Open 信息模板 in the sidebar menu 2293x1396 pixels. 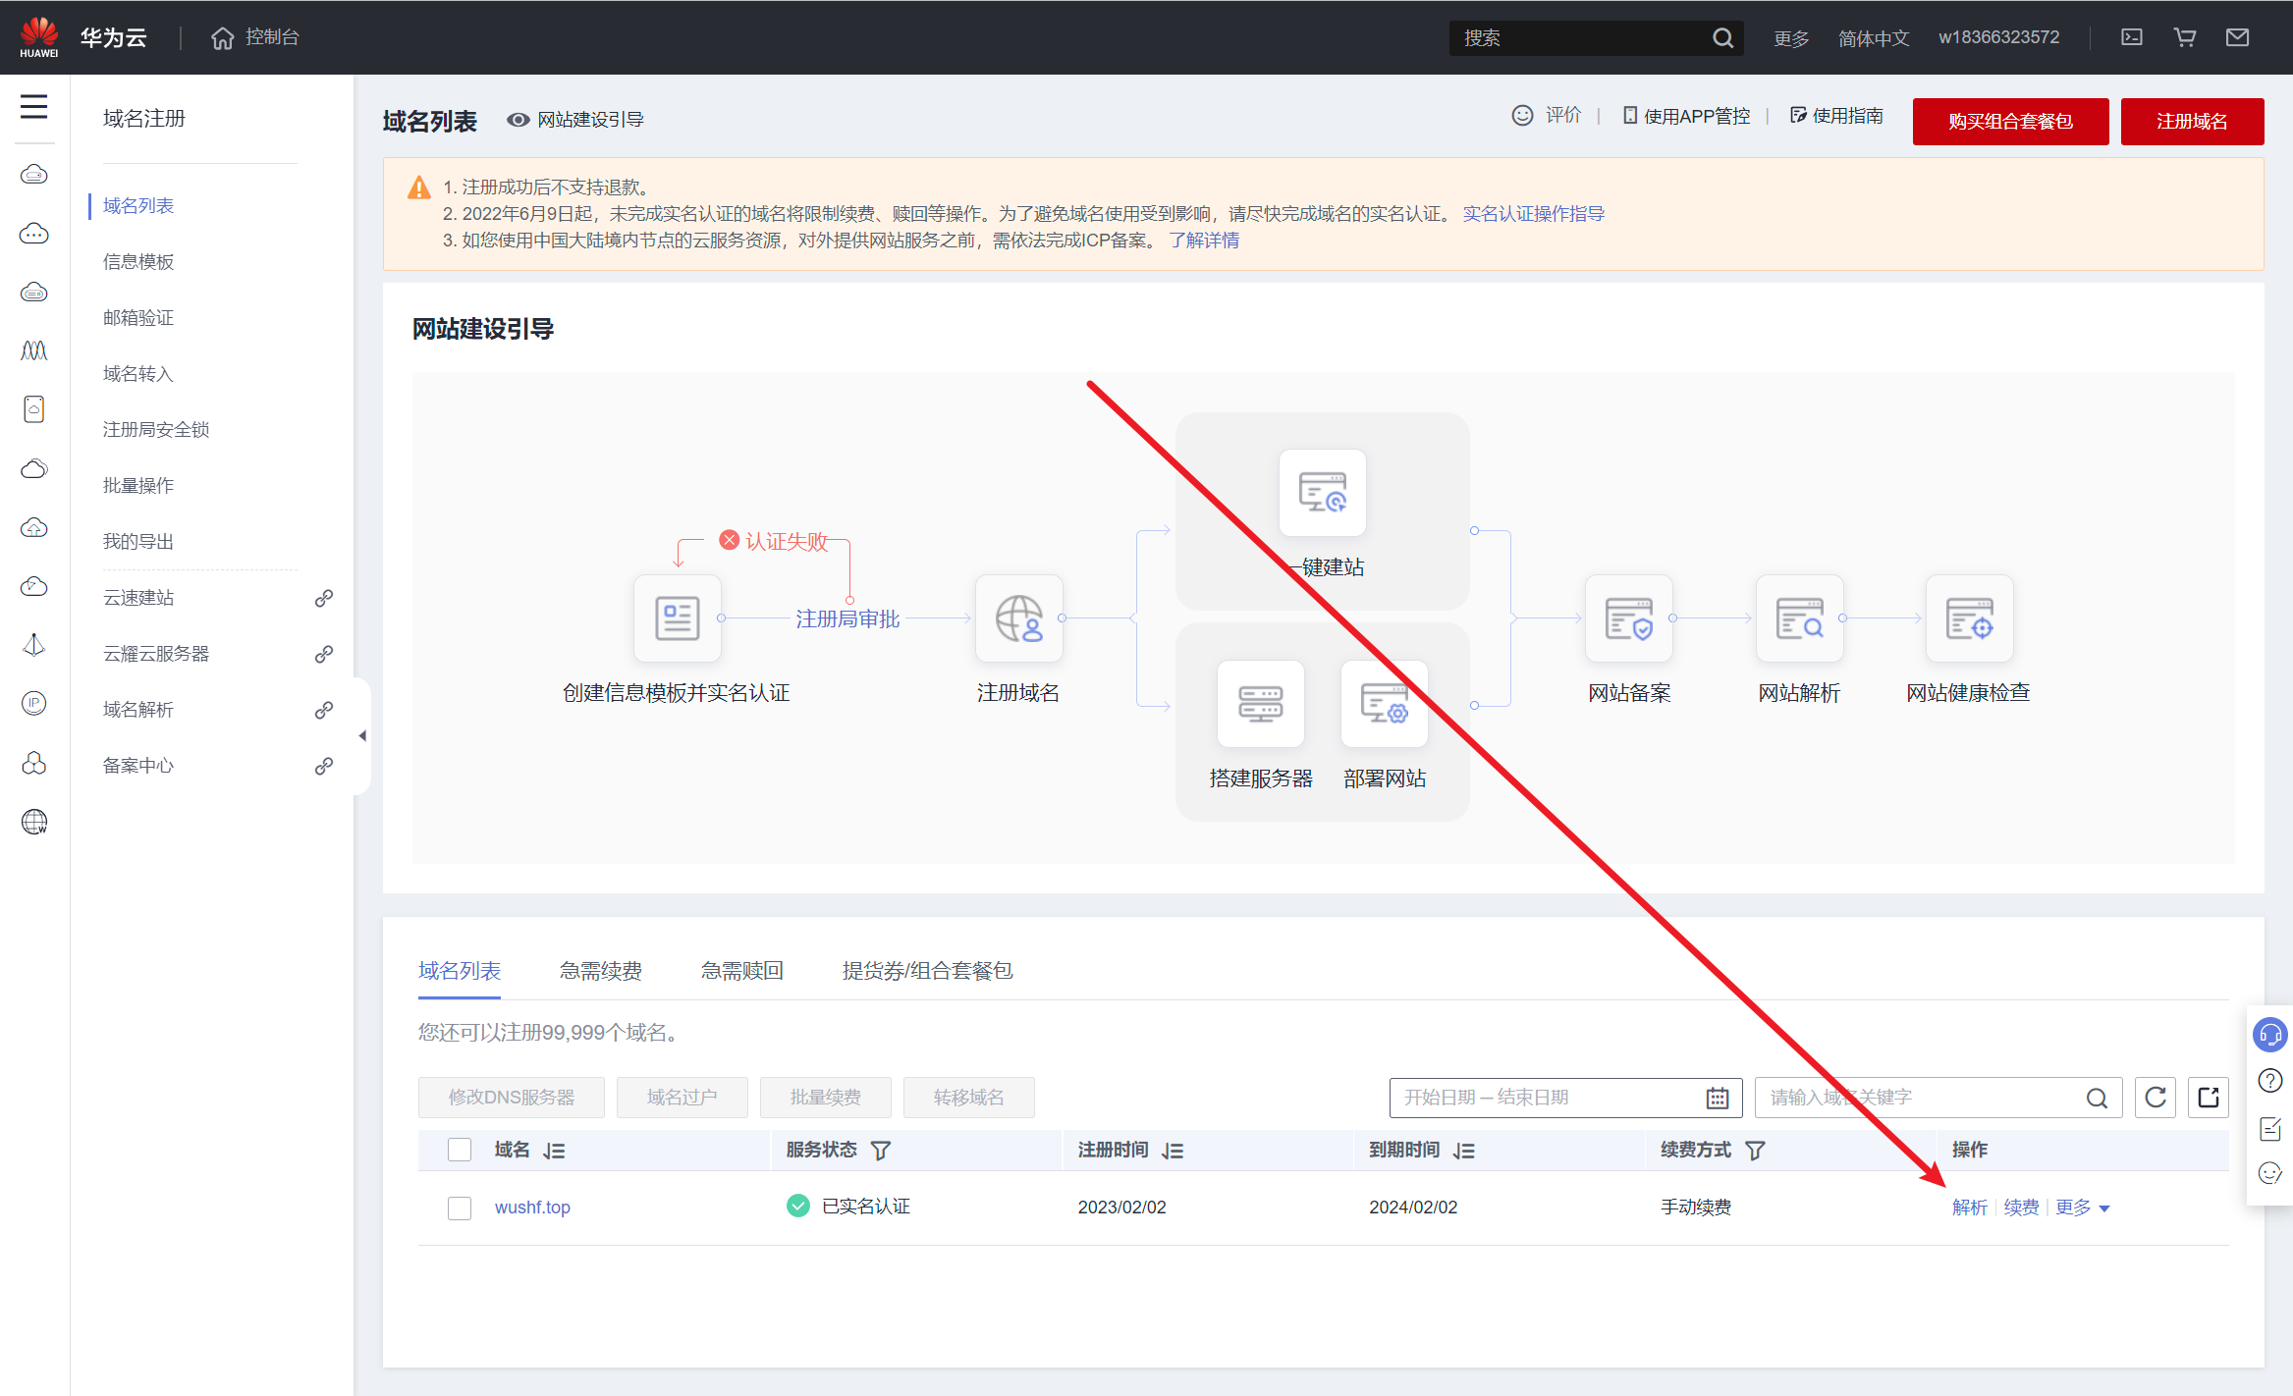click(138, 262)
